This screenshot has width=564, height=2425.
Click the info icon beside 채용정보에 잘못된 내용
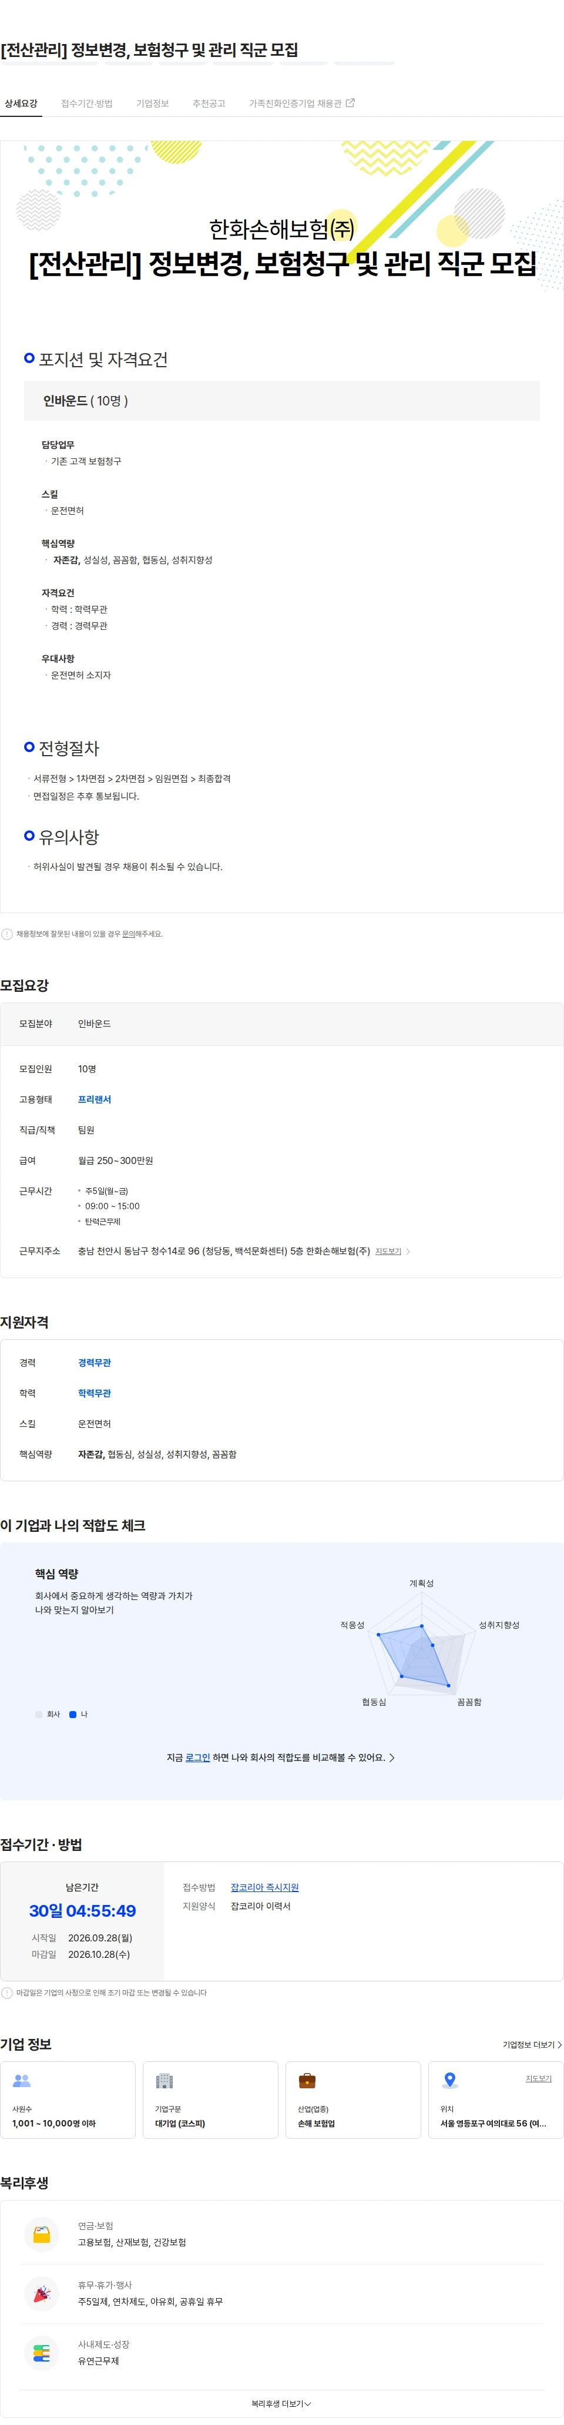pos(6,934)
